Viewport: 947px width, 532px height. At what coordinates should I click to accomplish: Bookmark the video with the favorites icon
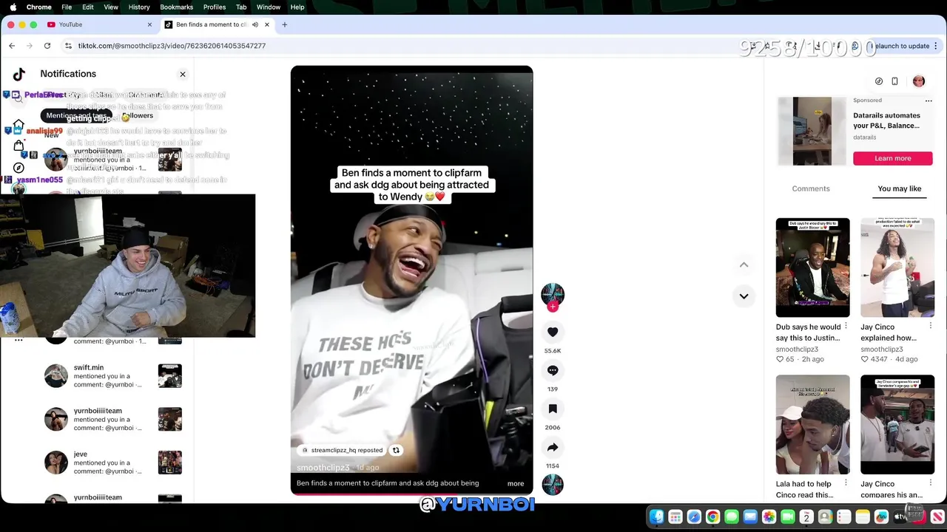coord(553,409)
